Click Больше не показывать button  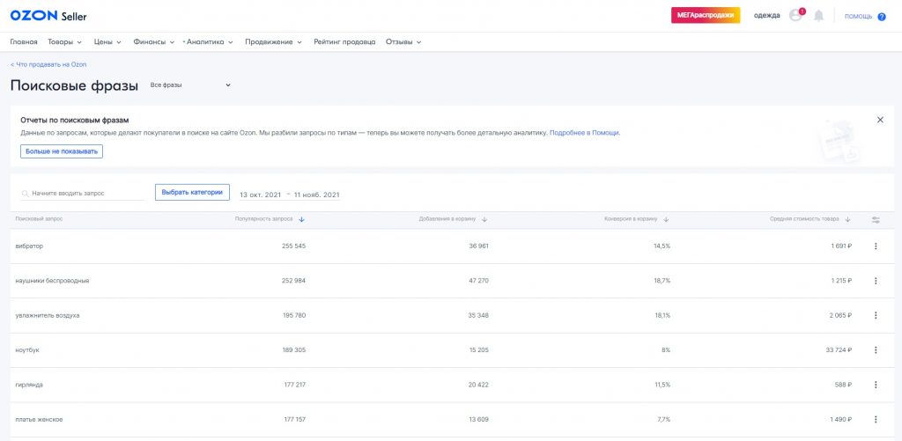[62, 151]
